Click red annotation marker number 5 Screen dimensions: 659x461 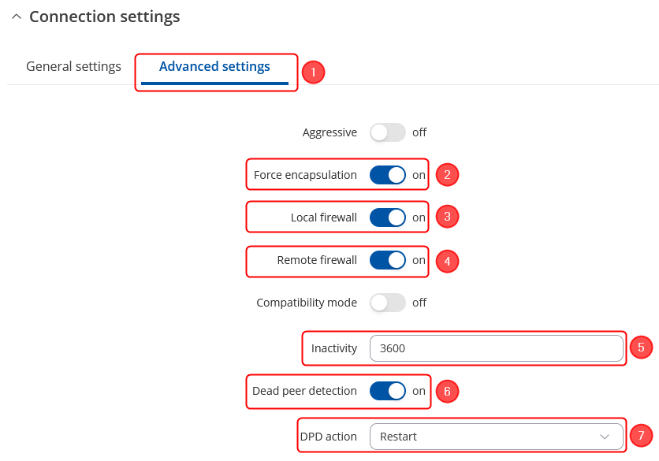pos(642,347)
